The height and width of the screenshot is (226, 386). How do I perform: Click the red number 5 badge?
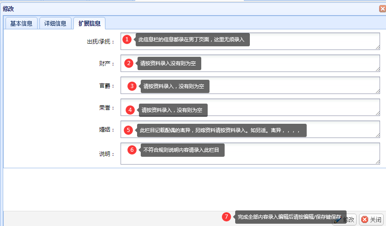click(x=128, y=130)
